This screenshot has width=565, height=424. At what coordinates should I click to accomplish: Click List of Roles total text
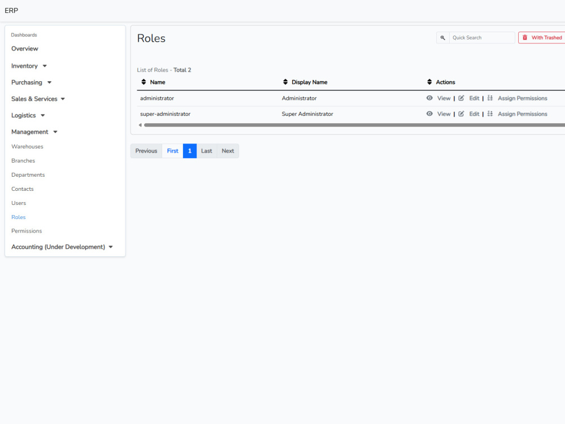pos(164,70)
